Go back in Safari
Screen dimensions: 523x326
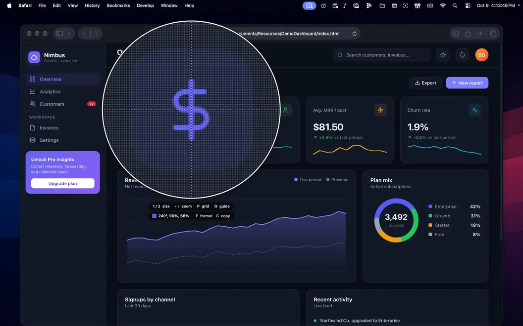click(x=84, y=33)
